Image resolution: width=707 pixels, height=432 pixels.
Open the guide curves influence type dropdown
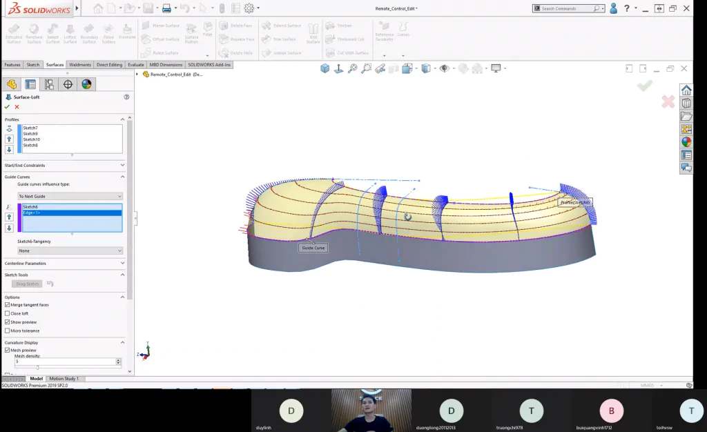click(x=70, y=197)
